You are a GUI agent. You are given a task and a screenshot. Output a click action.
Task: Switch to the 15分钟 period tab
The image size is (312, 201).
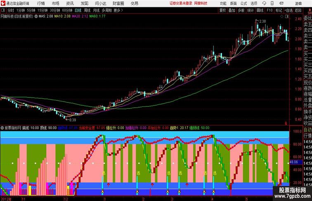click(43, 10)
